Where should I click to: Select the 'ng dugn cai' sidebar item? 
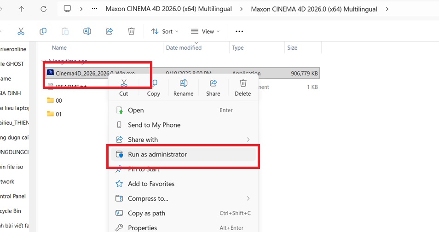[x=14, y=137]
